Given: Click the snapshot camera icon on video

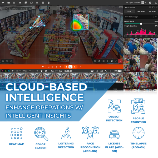Looking at the screenshot, I should coord(99,61).
